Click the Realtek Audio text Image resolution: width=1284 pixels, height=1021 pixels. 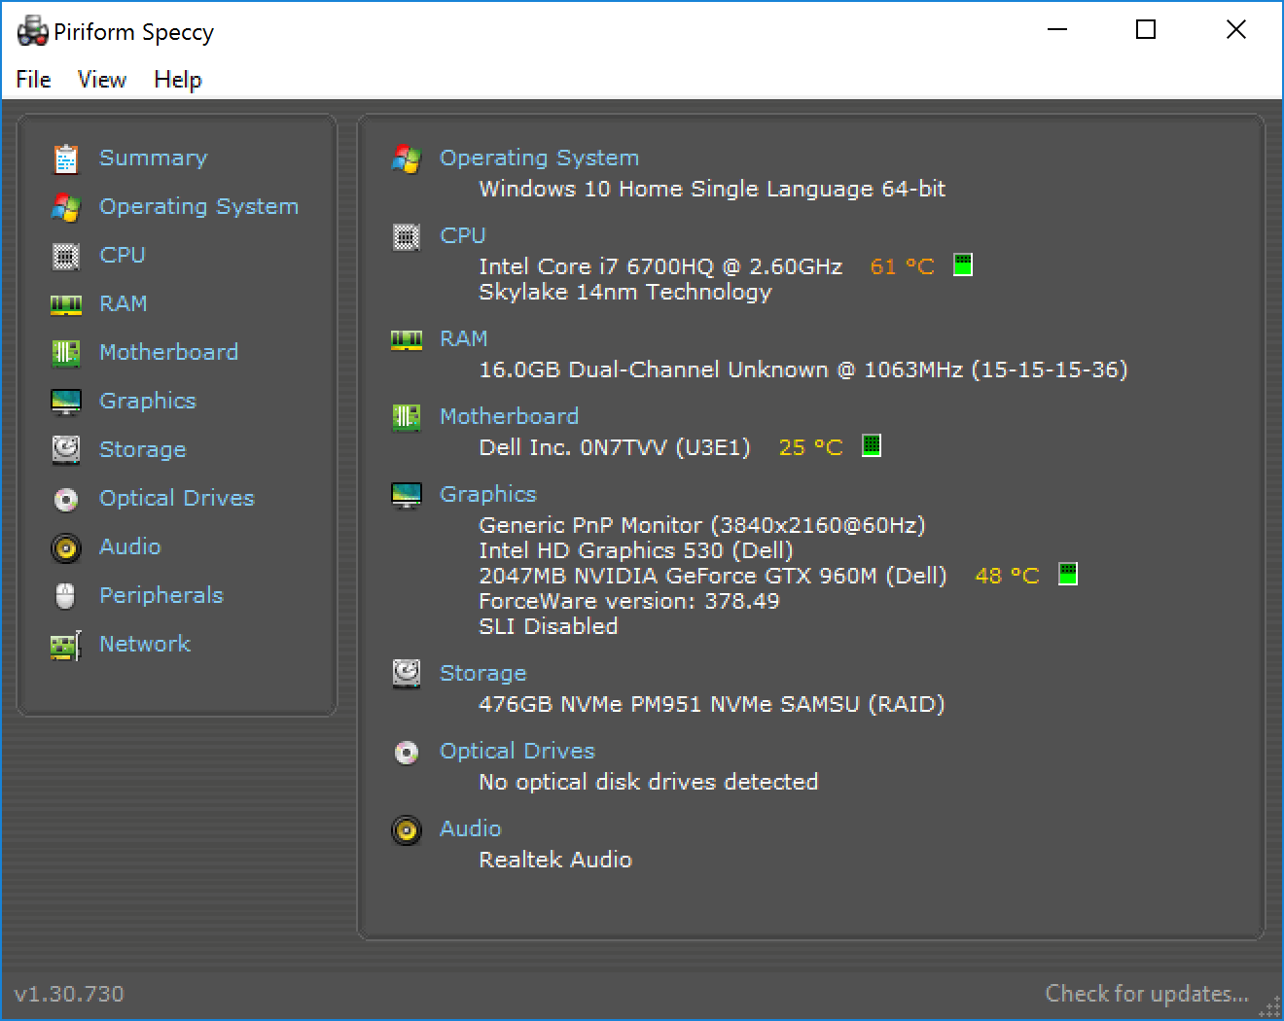(x=555, y=860)
